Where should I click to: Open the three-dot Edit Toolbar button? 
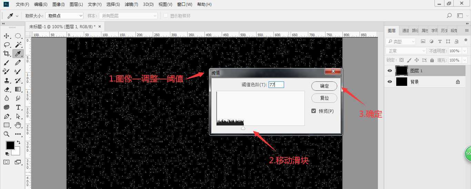coord(18,134)
